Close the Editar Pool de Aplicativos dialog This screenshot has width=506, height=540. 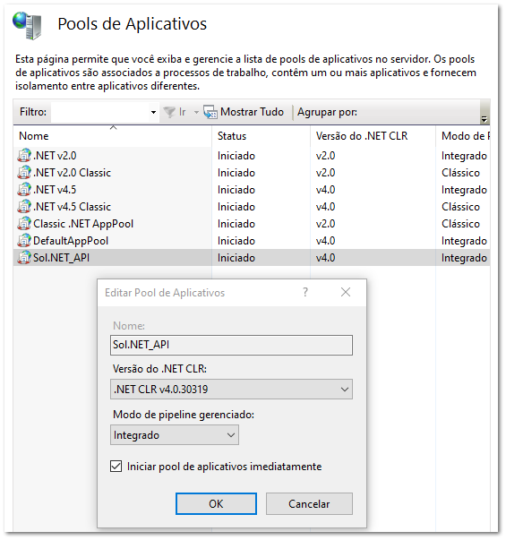346,292
